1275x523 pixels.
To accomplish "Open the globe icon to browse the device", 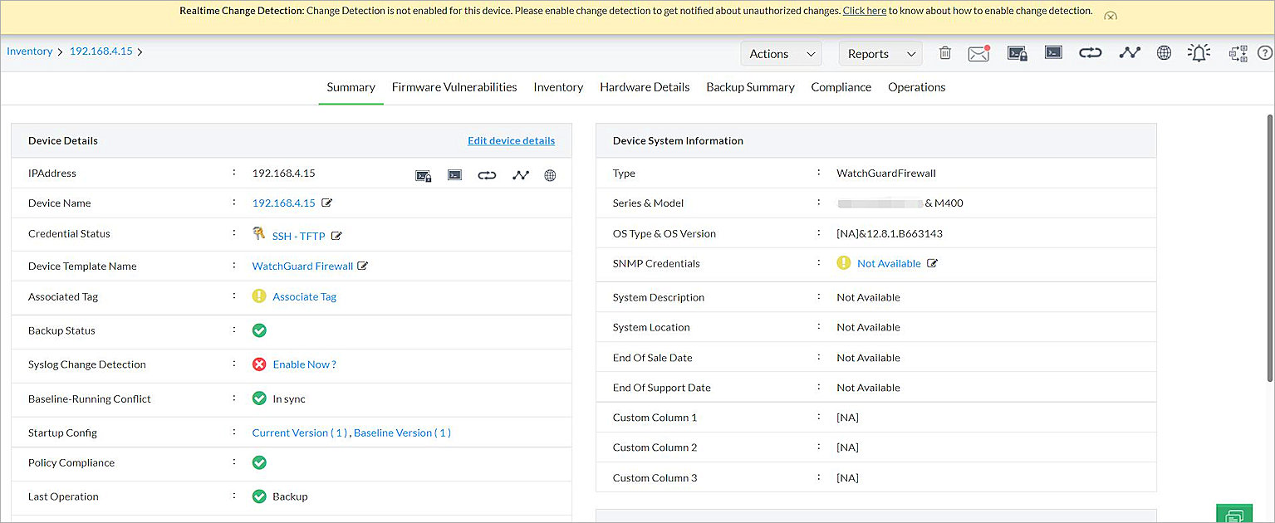I will 1164,52.
